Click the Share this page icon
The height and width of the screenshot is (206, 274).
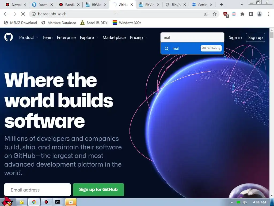(206, 14)
